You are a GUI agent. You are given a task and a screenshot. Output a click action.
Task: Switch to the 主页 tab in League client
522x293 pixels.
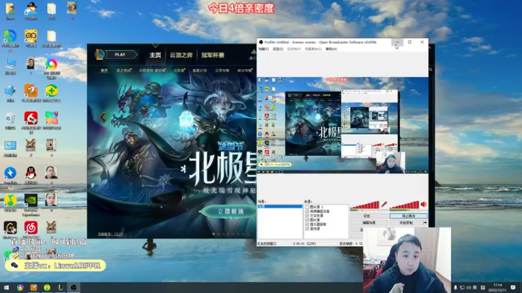[155, 55]
